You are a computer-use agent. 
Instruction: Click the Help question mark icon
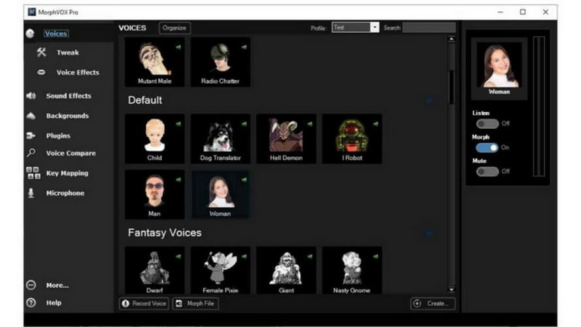click(x=31, y=303)
